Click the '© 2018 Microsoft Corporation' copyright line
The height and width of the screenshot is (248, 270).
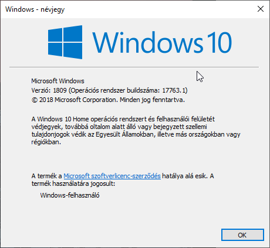(x=108, y=100)
